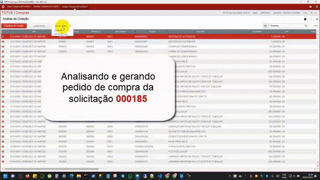
Task: Click the Conhecimento button
Action: (39, 26)
